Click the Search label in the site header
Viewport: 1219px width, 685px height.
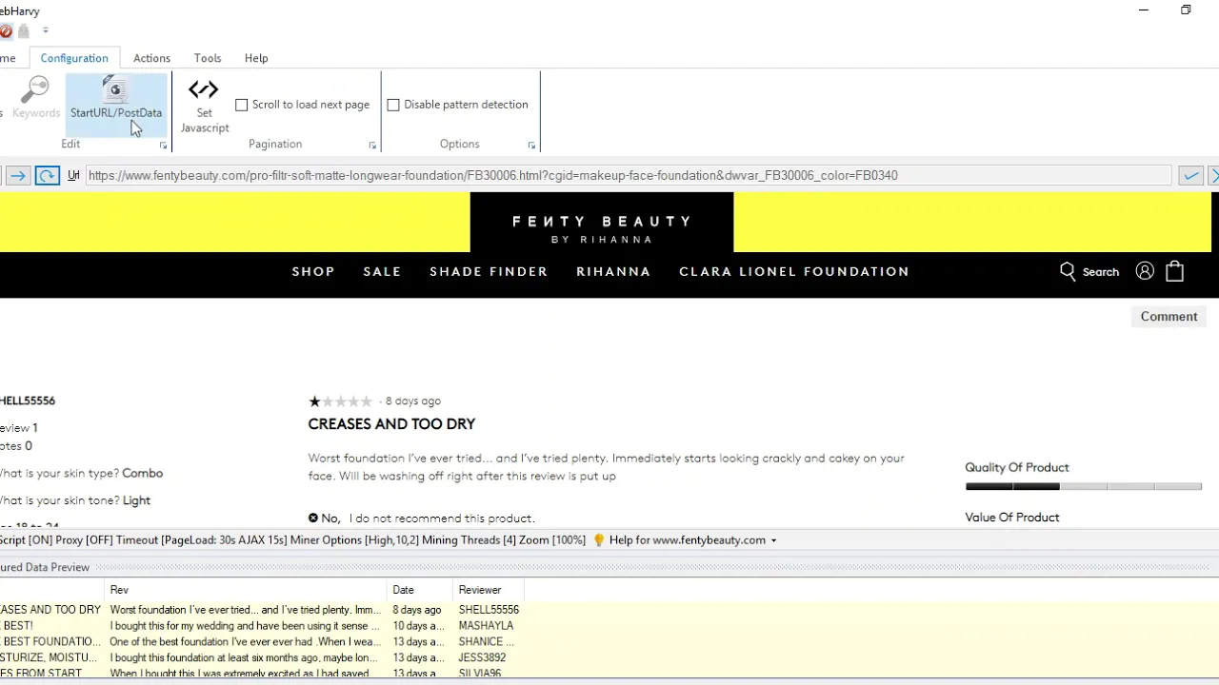[1101, 272]
